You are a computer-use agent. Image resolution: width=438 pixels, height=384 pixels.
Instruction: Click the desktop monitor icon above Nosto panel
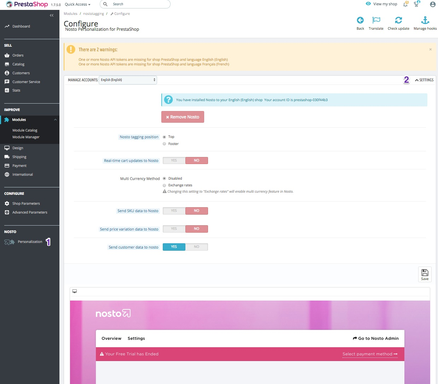[75, 291]
